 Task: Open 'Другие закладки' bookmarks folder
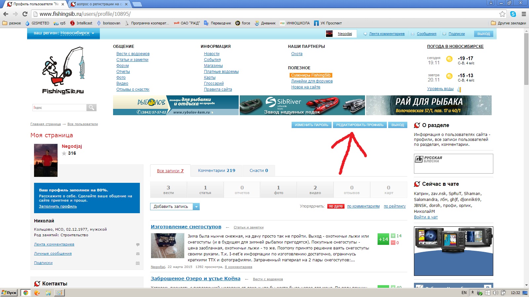[x=508, y=23]
